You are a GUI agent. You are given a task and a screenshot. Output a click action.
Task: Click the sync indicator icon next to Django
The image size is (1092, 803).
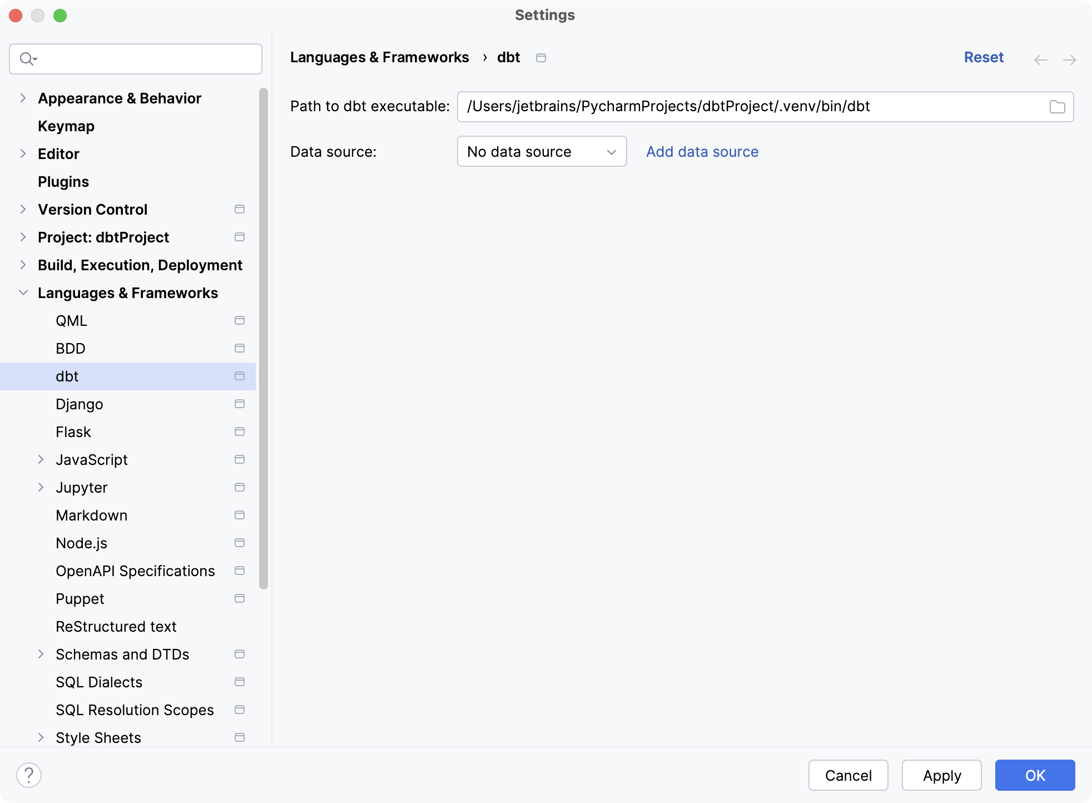pos(240,404)
